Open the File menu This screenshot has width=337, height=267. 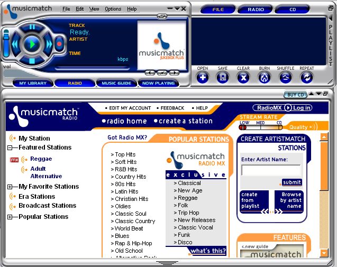pyautogui.click(x=66, y=9)
